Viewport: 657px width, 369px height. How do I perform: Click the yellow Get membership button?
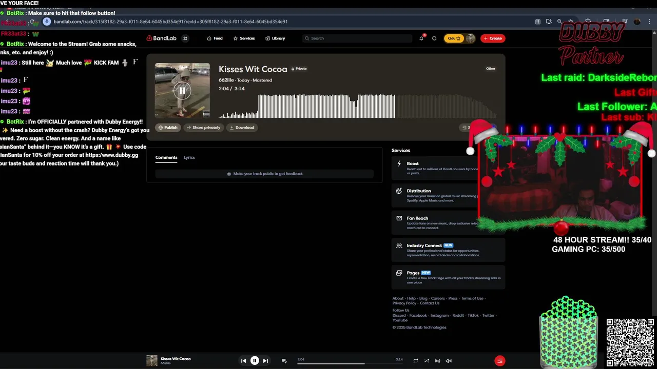(x=454, y=38)
